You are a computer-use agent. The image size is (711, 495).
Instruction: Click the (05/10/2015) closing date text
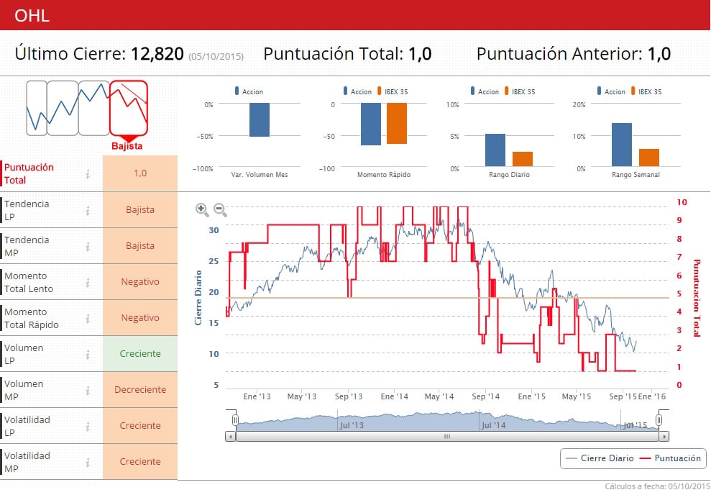click(216, 57)
